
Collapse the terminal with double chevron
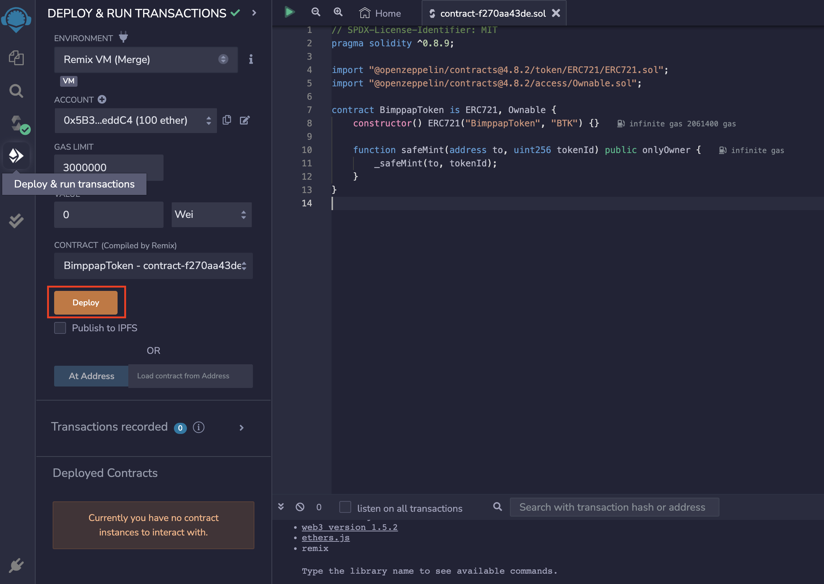point(281,507)
